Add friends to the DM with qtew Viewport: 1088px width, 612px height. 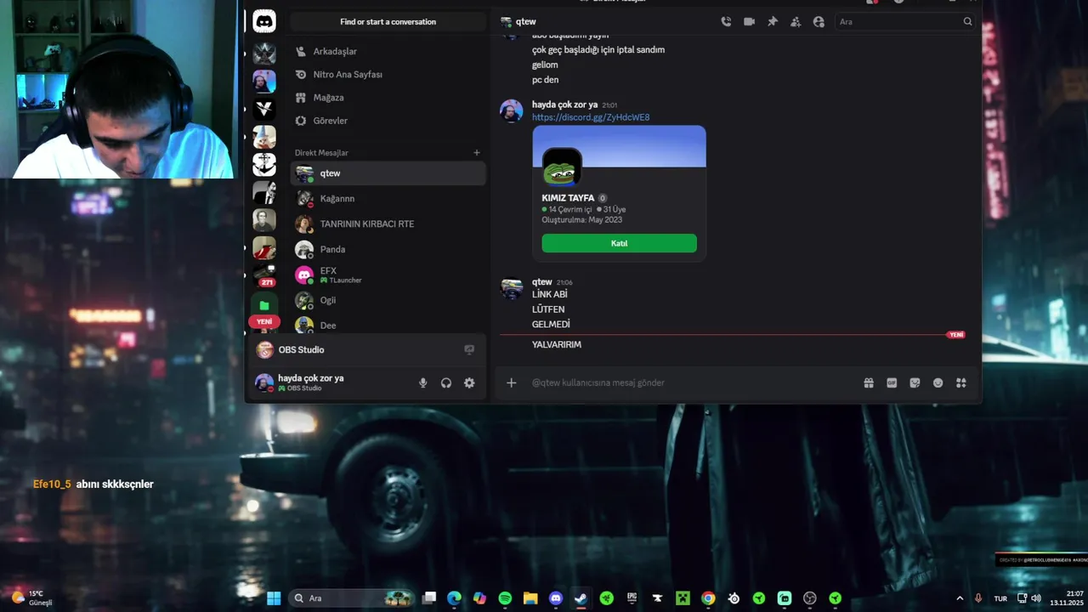point(795,21)
